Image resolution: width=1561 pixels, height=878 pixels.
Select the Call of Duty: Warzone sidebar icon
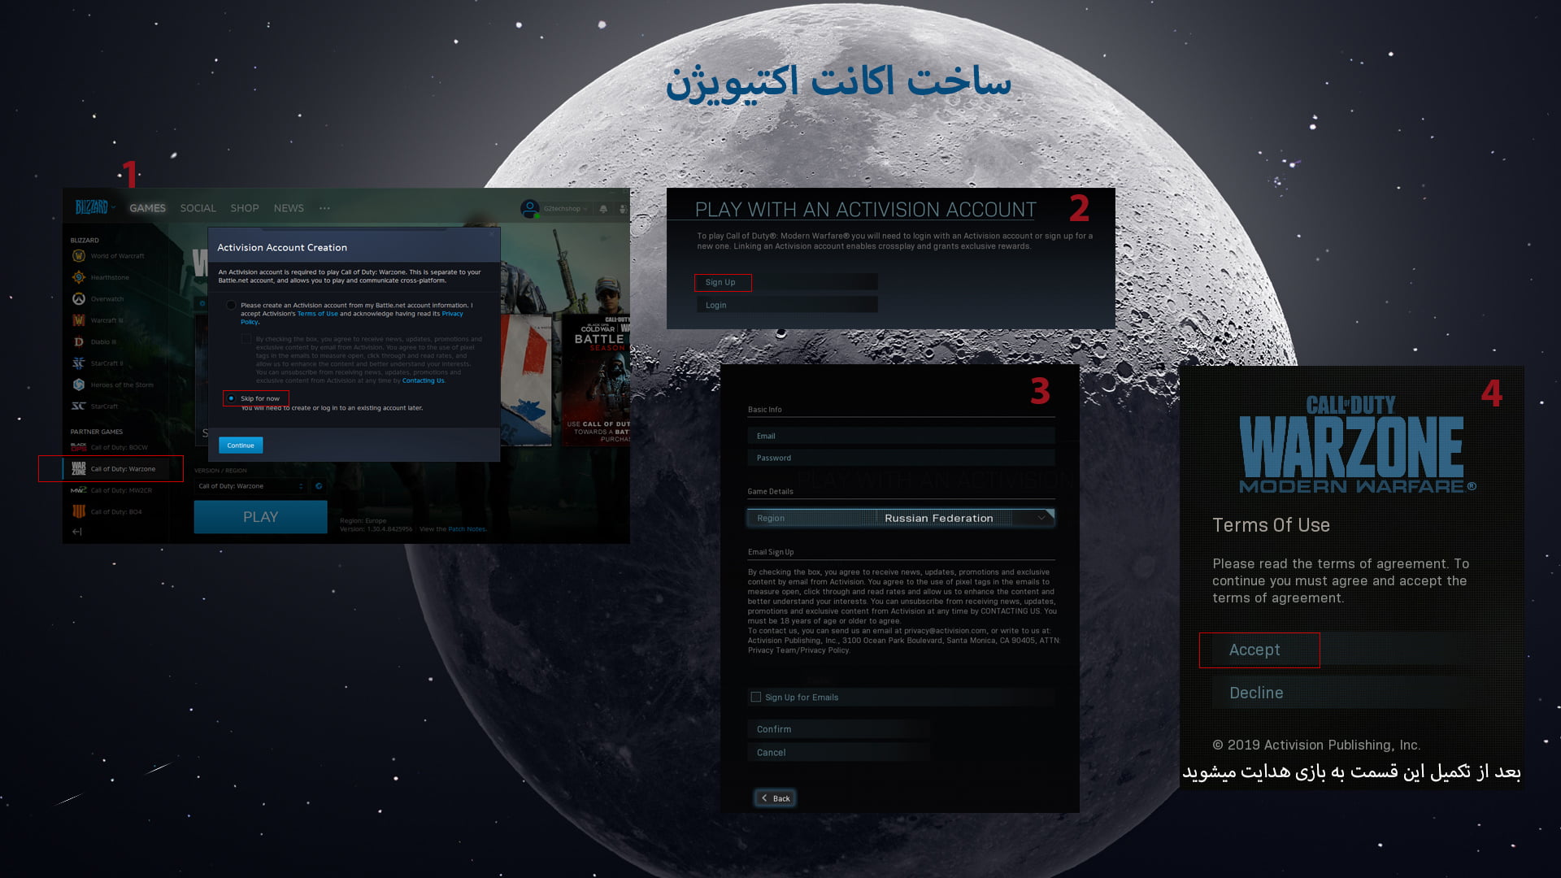click(x=79, y=468)
